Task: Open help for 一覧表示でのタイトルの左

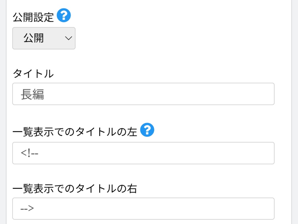Action: [x=147, y=130]
